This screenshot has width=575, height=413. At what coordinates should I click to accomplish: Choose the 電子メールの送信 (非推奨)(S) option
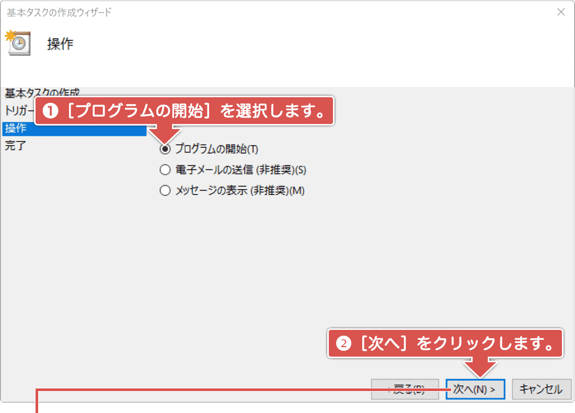tap(165, 169)
